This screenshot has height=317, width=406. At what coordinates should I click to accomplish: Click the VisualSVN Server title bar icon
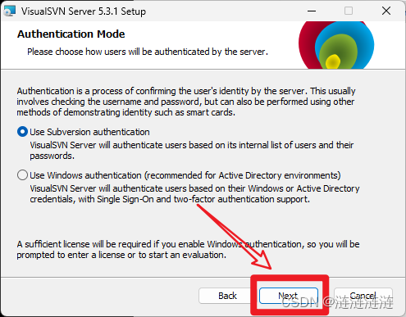[x=10, y=11]
